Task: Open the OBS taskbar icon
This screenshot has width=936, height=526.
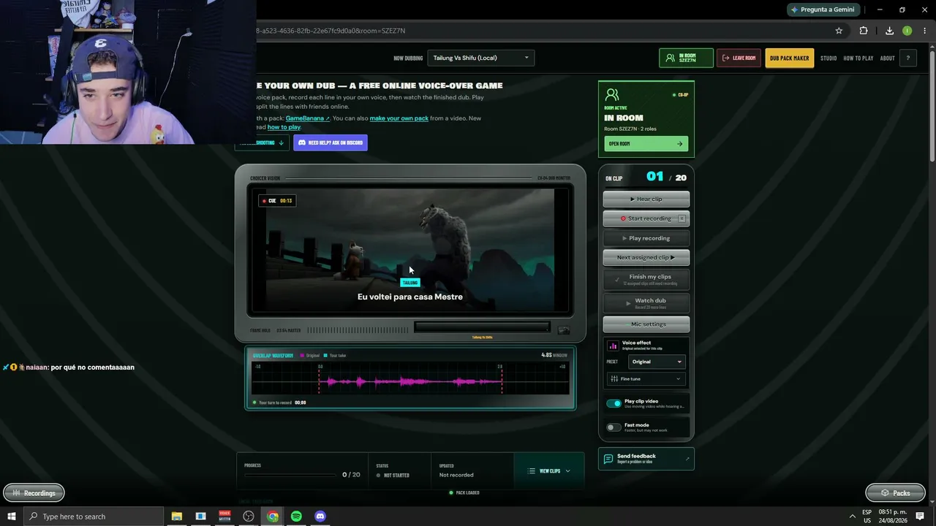Action: coord(249,517)
